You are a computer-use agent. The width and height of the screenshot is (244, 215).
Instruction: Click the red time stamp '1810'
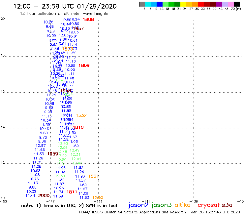tap(78, 127)
